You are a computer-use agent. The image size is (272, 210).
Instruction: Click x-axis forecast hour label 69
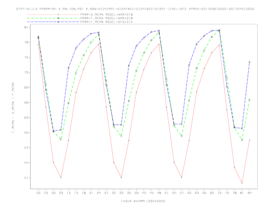(x=212, y=193)
